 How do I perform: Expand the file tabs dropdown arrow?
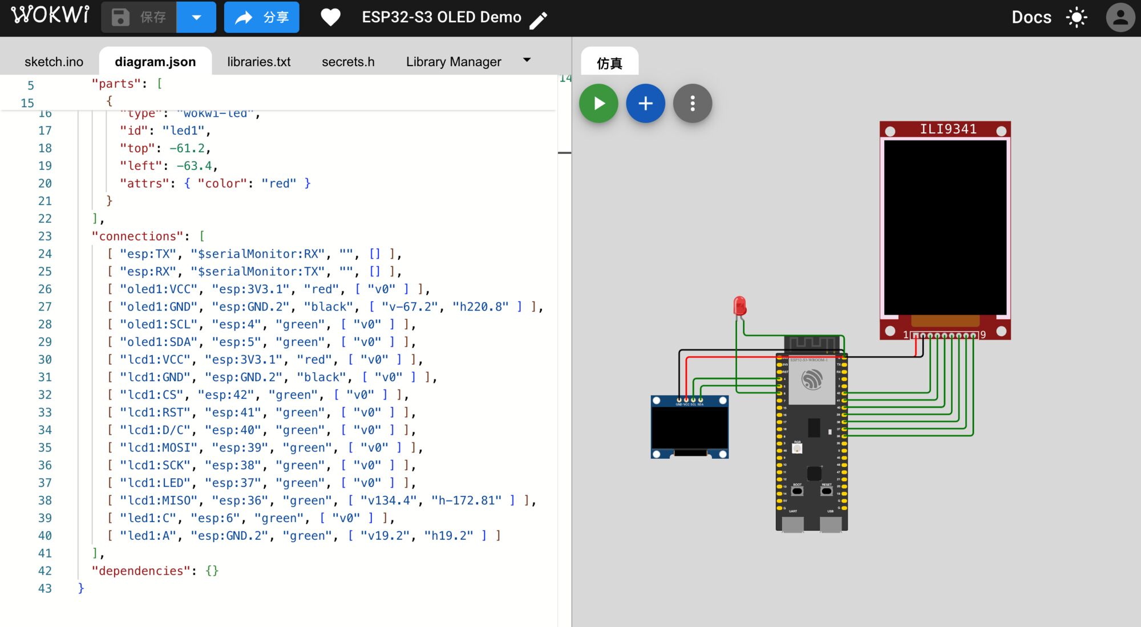coord(527,60)
